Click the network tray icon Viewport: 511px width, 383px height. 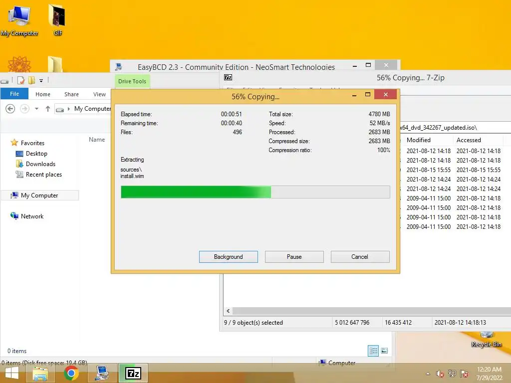tap(452, 374)
